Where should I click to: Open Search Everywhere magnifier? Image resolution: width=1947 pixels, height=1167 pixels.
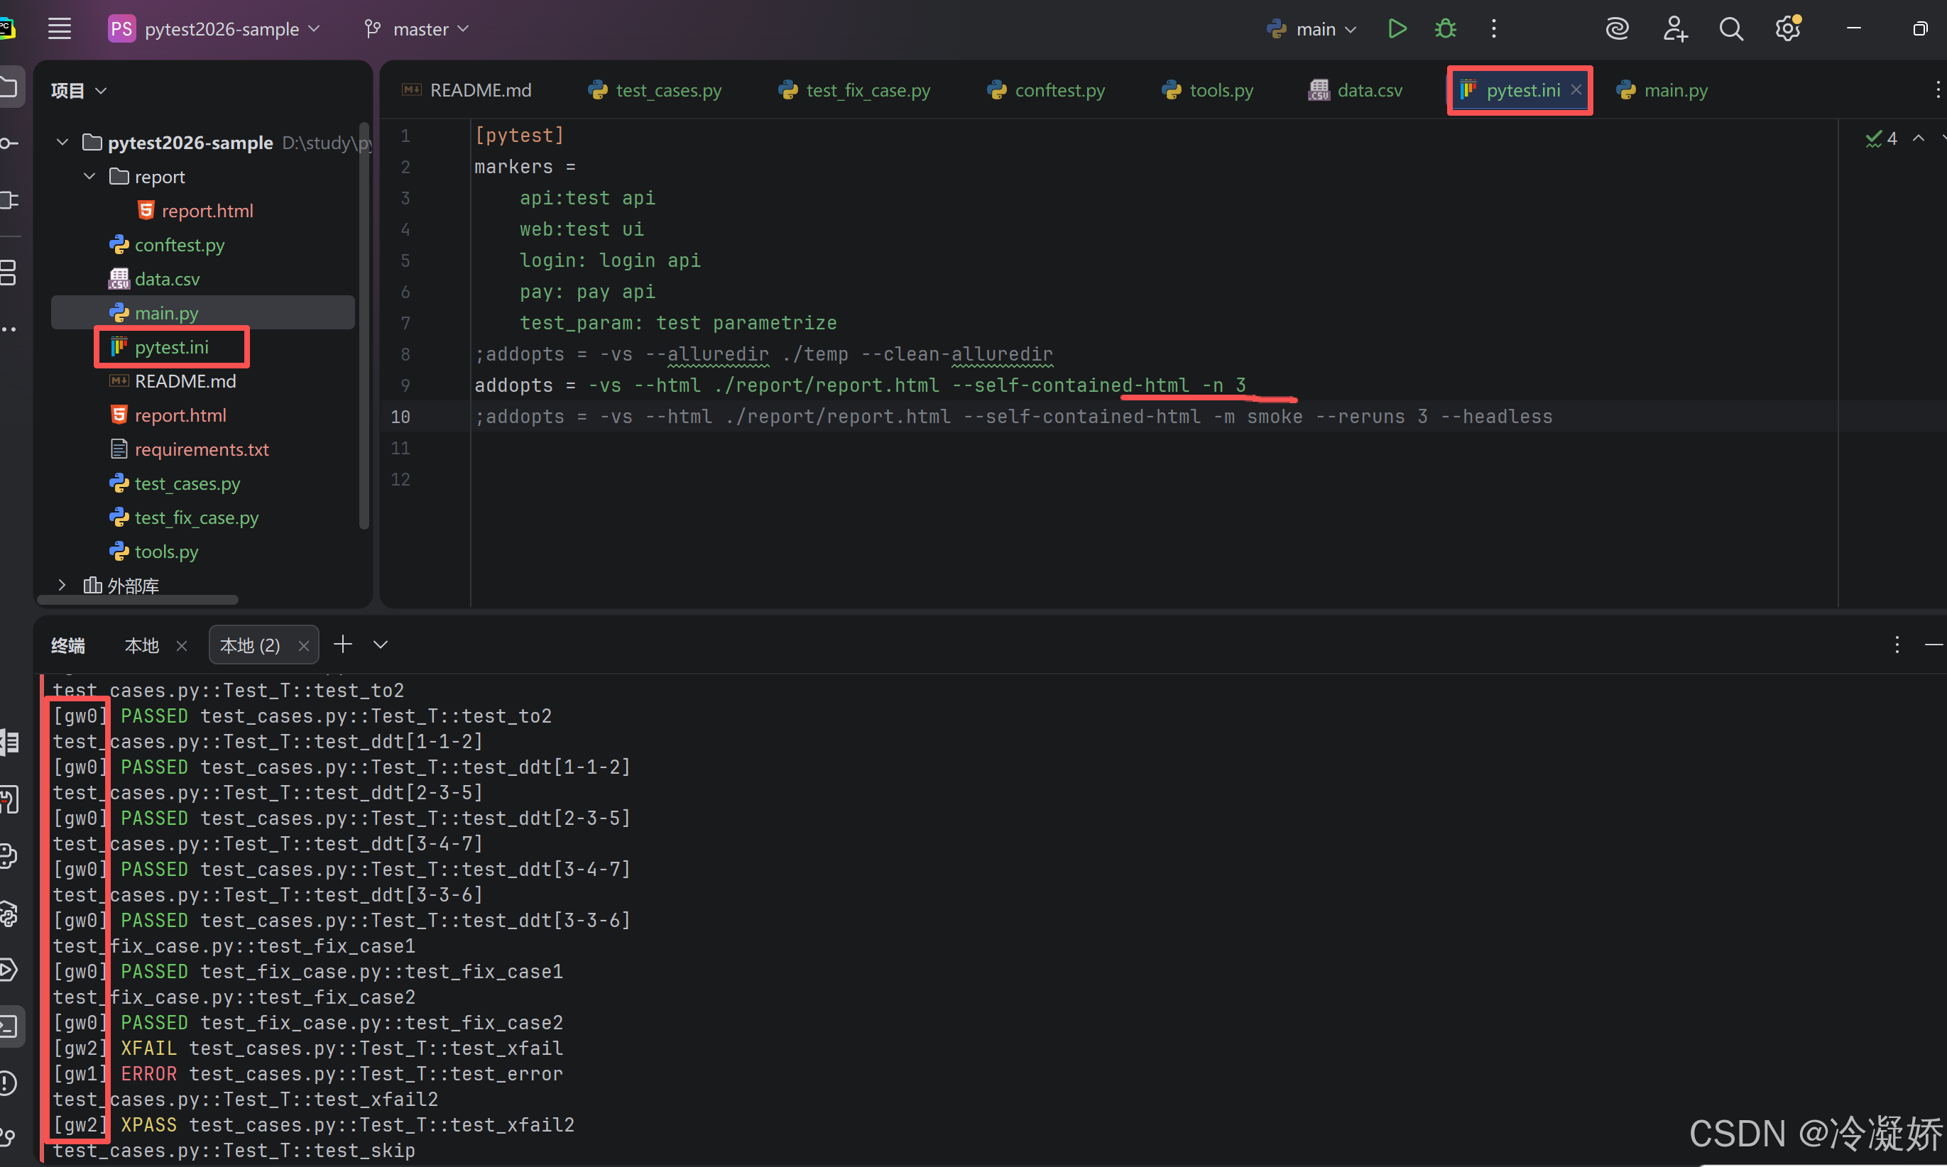coord(1730,29)
